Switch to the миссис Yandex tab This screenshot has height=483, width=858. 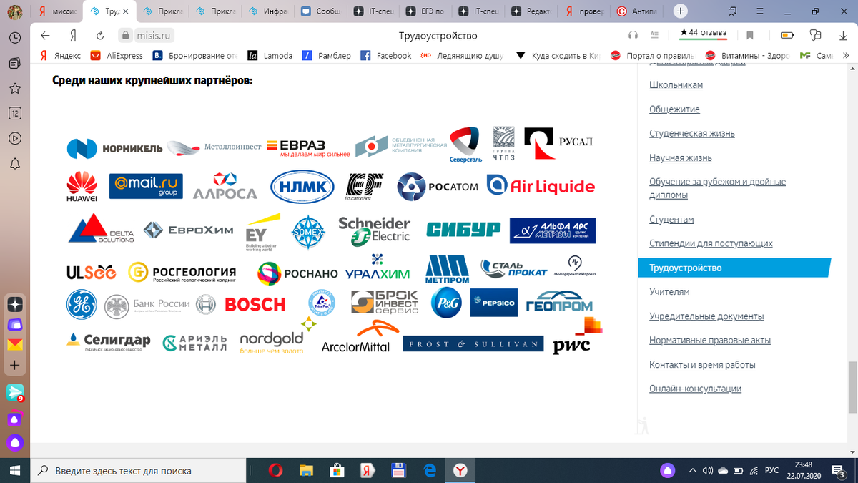[57, 11]
